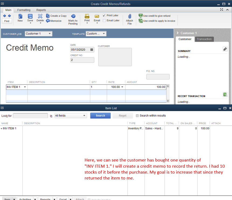Delete the credit memo with the Delete icon
Image resolution: width=232 pixels, height=200 pixels.
(40, 16)
